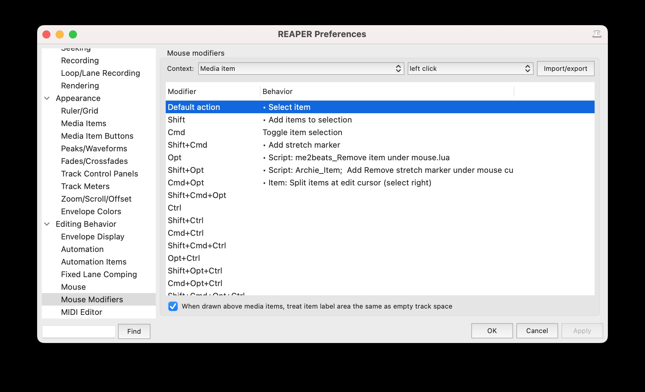This screenshot has height=392, width=645.
Task: Collapse the Appearance tree section
Action: point(47,98)
